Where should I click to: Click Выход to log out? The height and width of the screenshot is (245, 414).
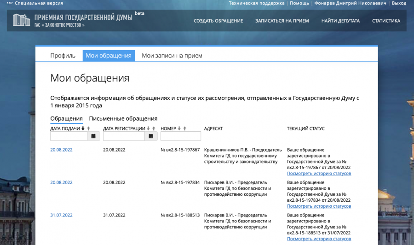coord(399,3)
